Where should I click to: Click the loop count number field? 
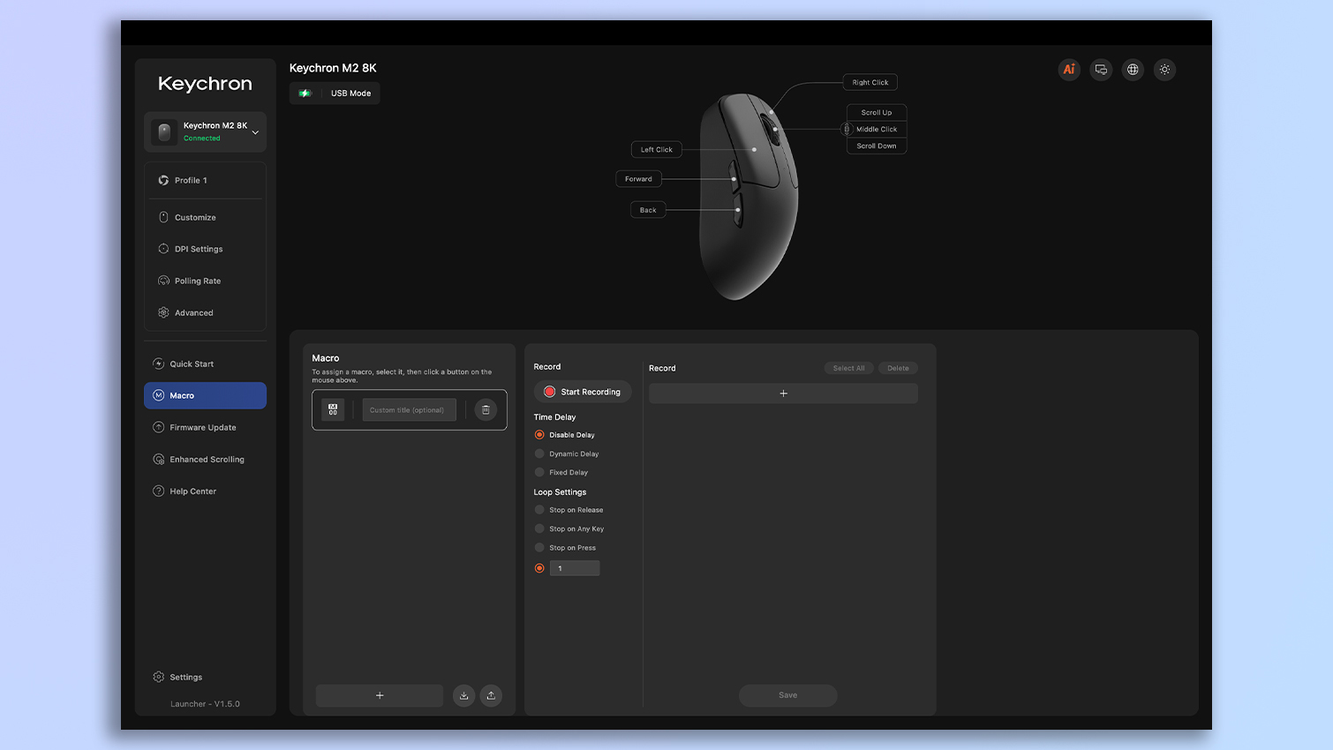(575, 568)
